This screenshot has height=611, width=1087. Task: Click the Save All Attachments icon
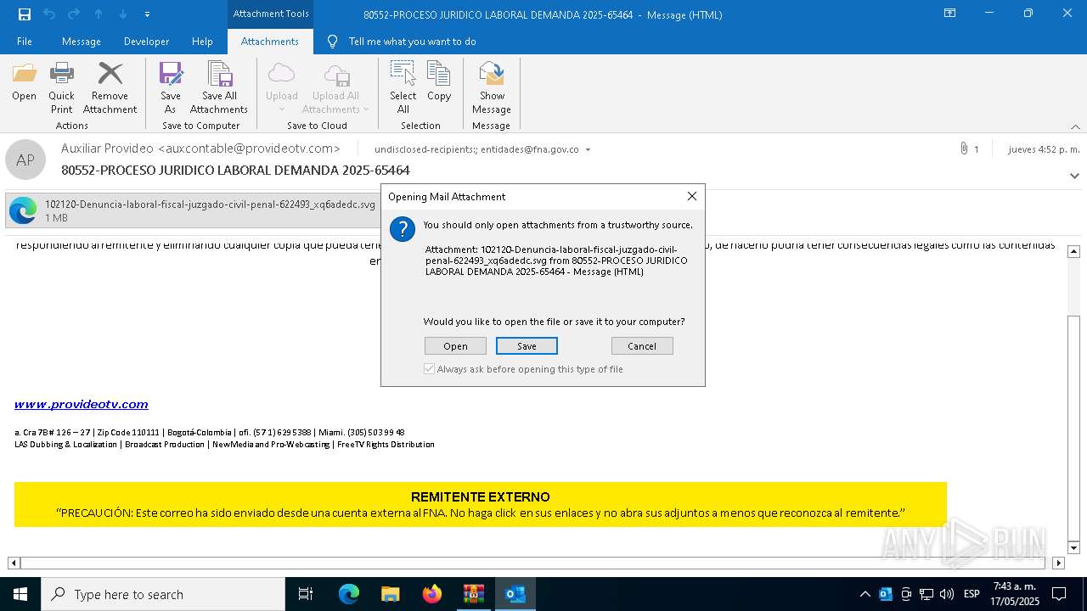coord(219,87)
